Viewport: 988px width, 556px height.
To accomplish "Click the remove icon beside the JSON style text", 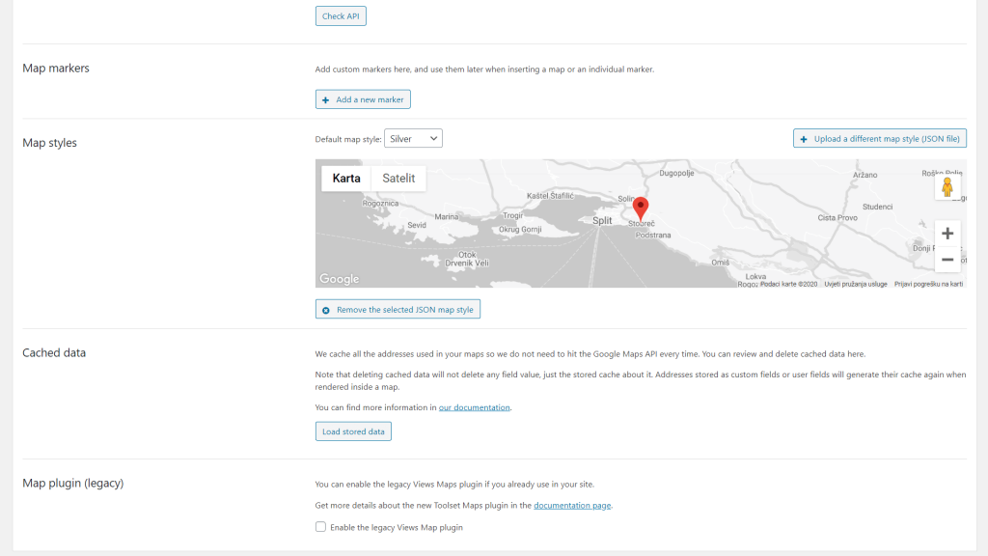I will pos(325,309).
